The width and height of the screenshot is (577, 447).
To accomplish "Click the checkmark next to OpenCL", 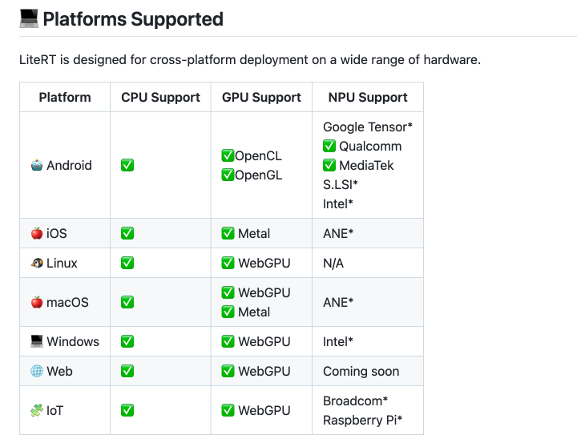I will (228, 156).
